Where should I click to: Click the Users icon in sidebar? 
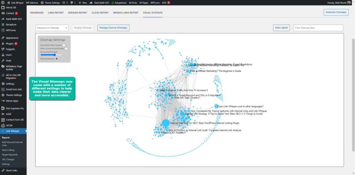point(3,55)
